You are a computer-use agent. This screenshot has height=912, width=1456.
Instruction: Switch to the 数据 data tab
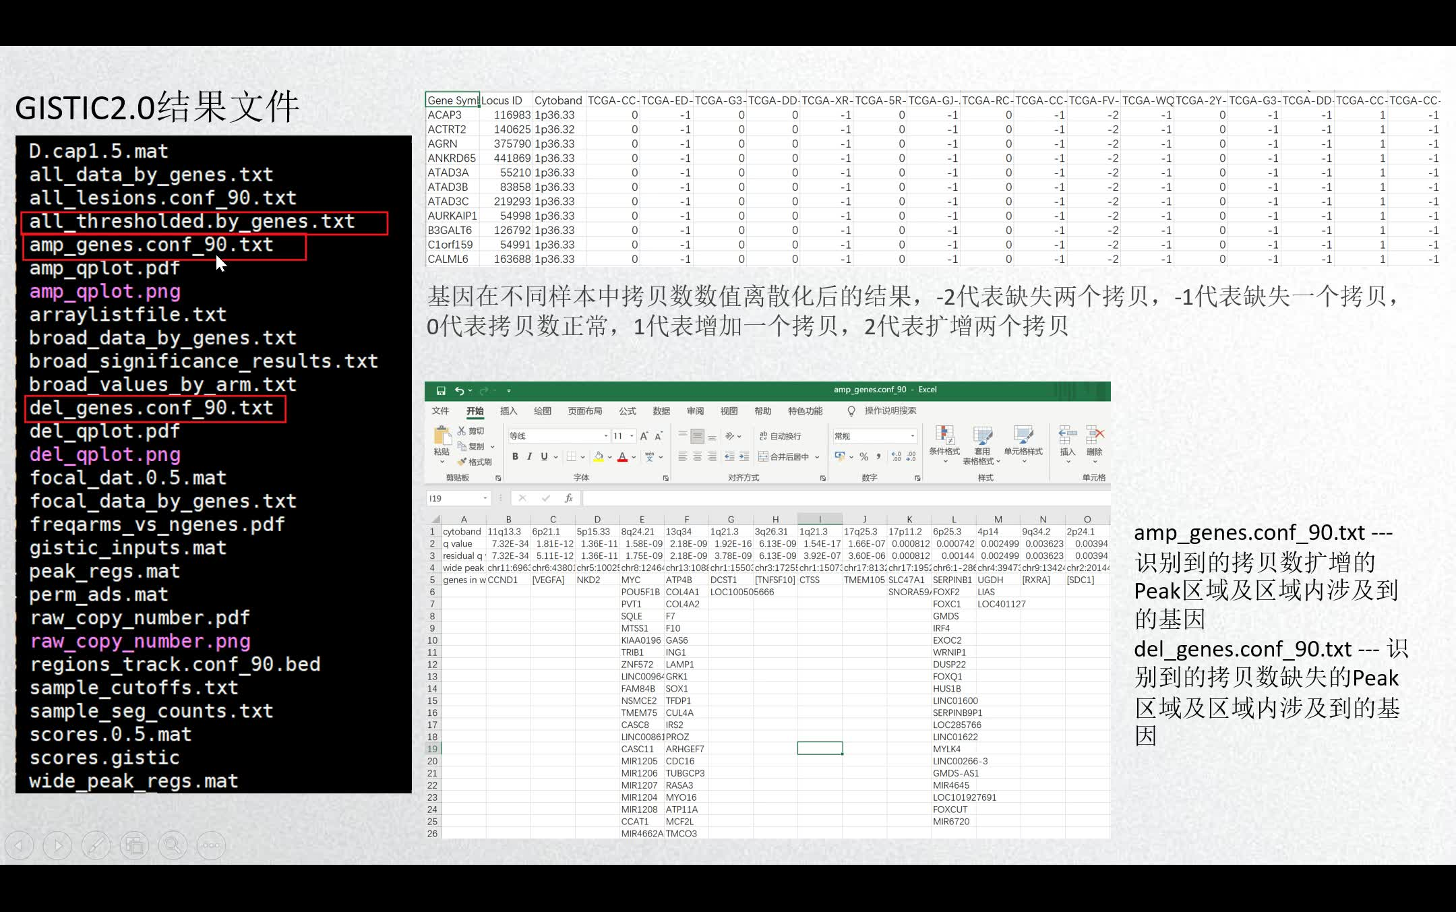click(661, 411)
